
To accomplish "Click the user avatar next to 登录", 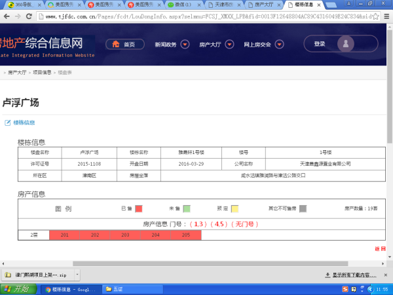I will coord(347,44).
